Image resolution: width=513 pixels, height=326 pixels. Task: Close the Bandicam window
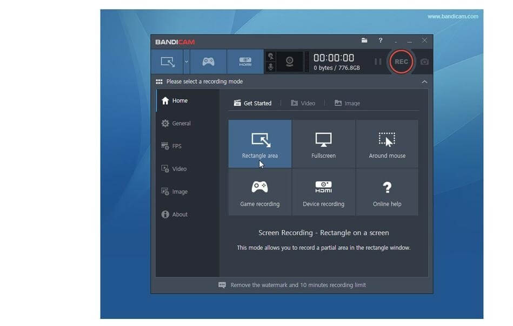tap(424, 40)
